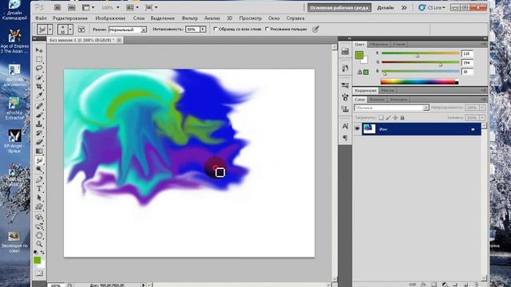Toggle lock image pixels brush icon
Screen dimensions: 511x287
pyautogui.click(x=388, y=117)
